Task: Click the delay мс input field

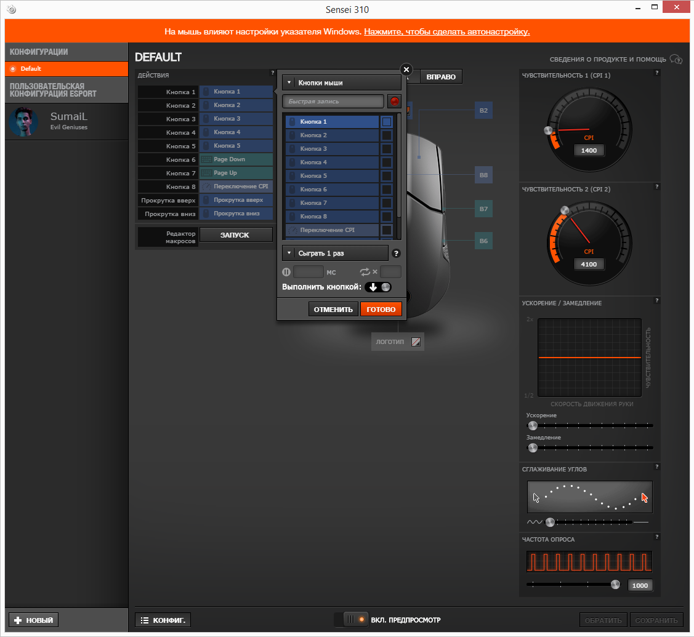Action: [309, 272]
